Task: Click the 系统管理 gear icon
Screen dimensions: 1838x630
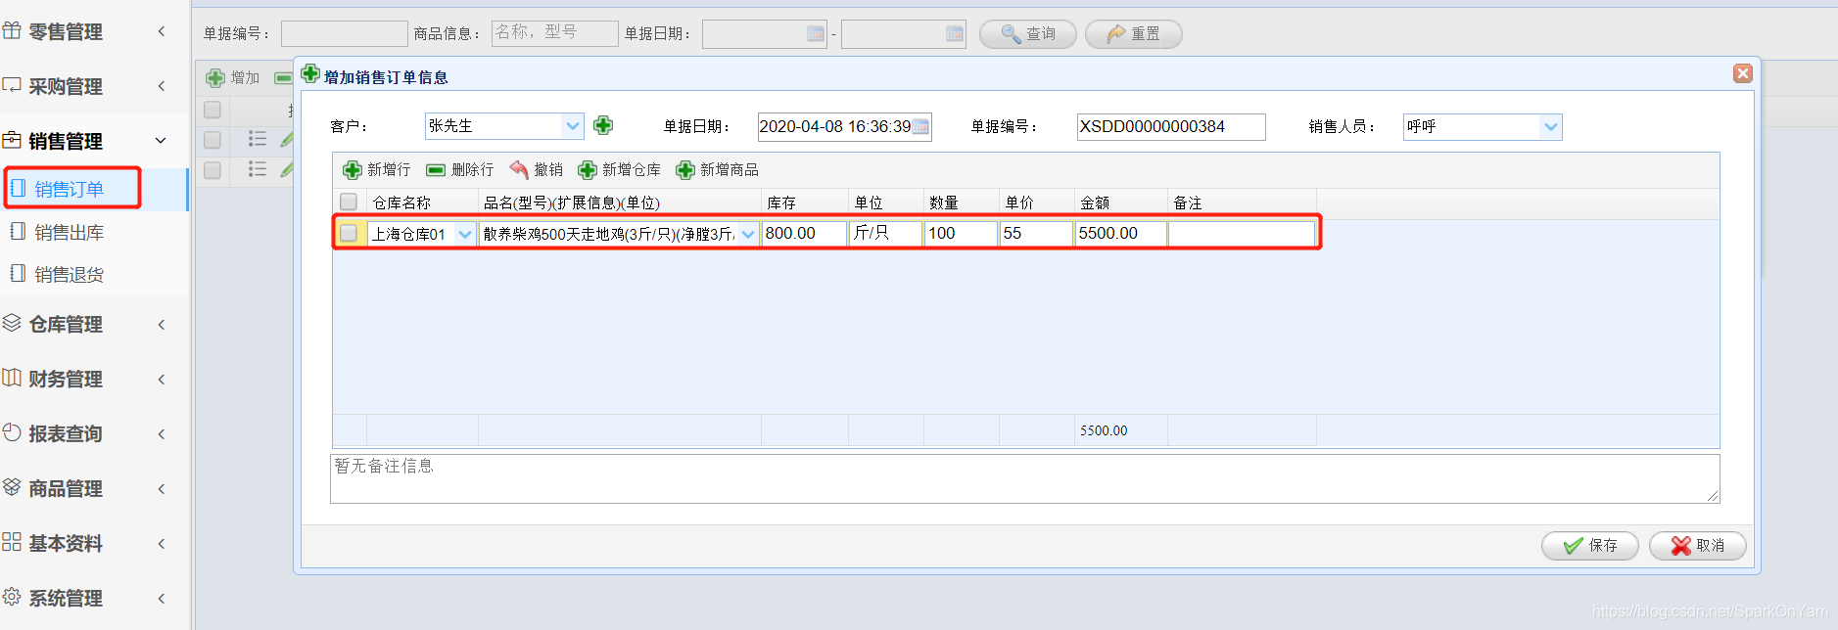Action: coord(12,597)
